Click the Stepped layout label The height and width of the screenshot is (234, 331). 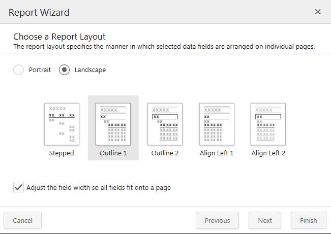(x=62, y=153)
